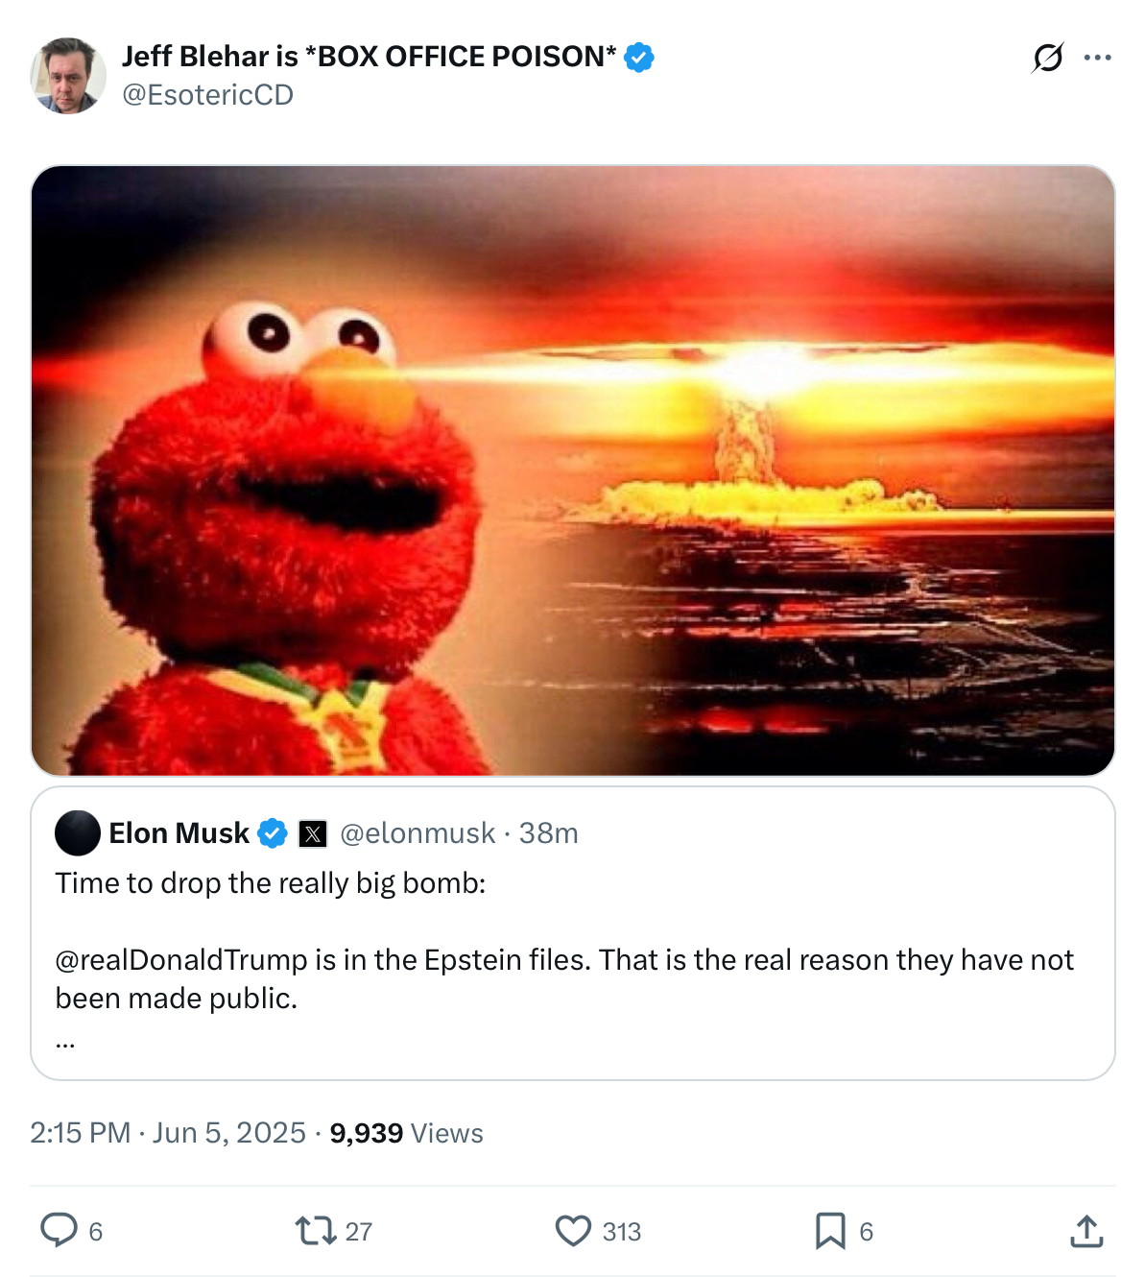Screen dimensions: 1145x1277
Task: Open the @EsotericCD handle link
Action: [207, 95]
